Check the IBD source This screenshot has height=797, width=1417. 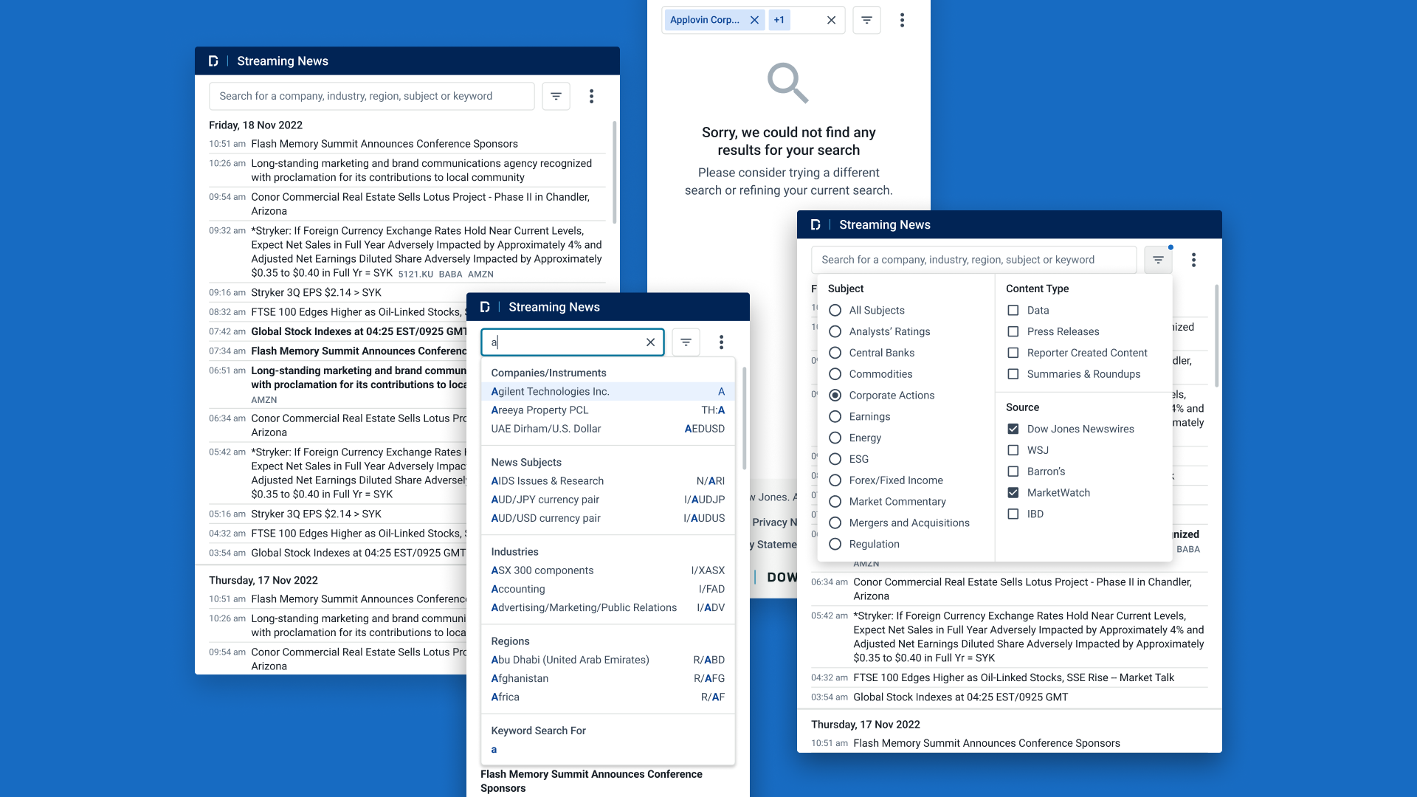coord(1013,514)
